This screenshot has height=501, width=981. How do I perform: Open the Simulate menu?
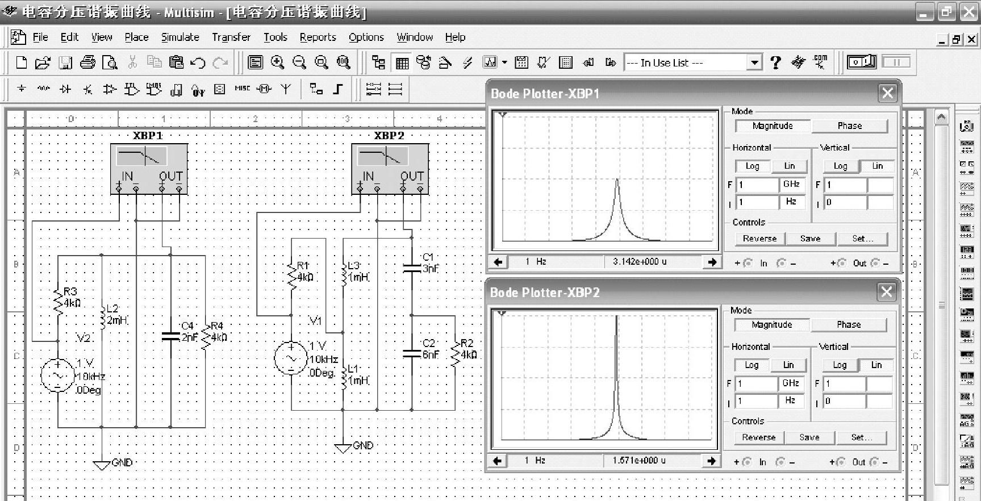click(179, 37)
